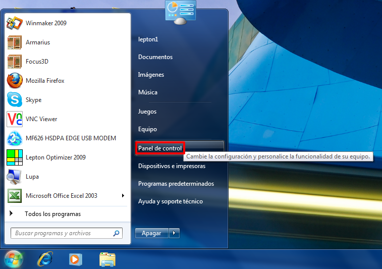
Task: Open Documentos from the Start menu
Action: [x=155, y=57]
